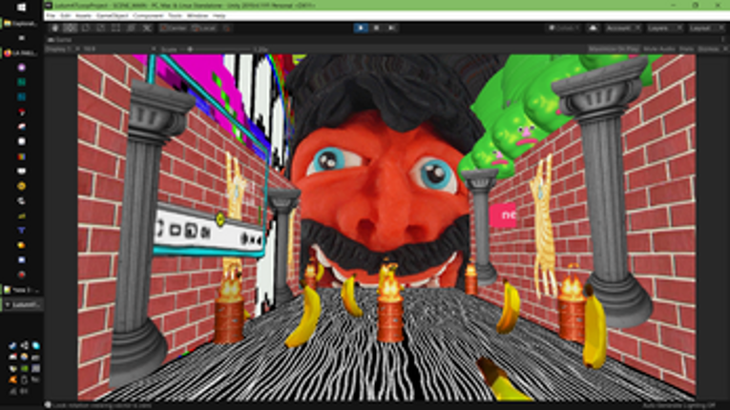Select the Scale tool

100,28
